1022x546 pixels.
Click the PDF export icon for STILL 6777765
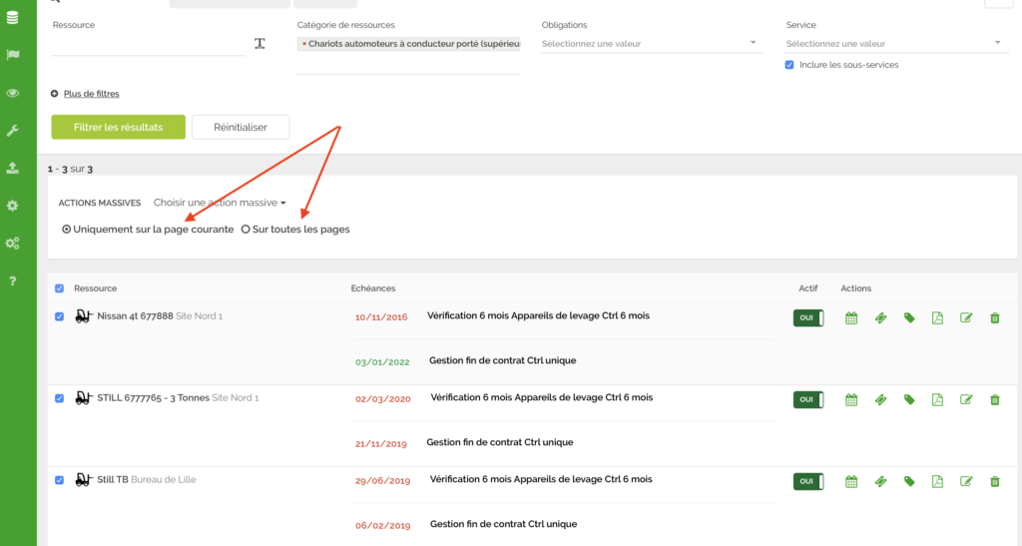(937, 399)
